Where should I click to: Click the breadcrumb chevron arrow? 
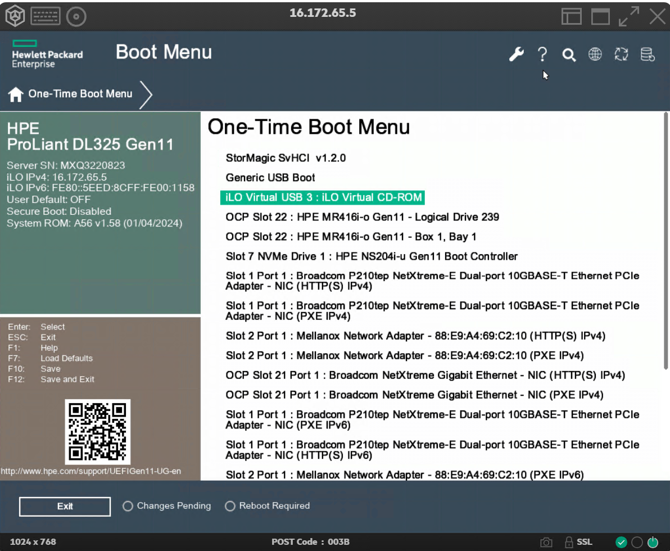point(146,94)
